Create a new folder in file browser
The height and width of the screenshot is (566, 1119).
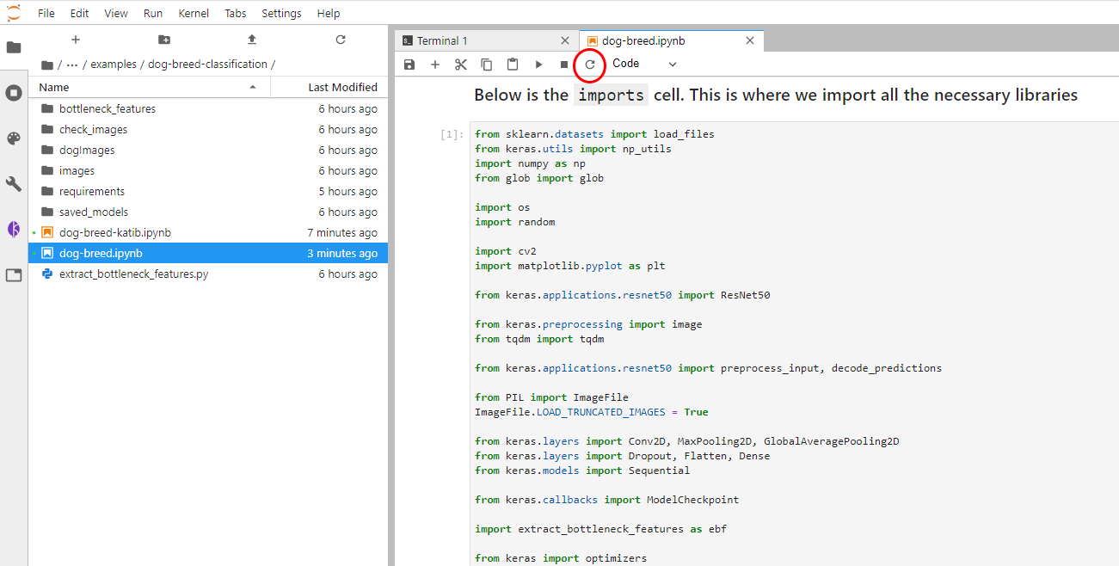164,40
